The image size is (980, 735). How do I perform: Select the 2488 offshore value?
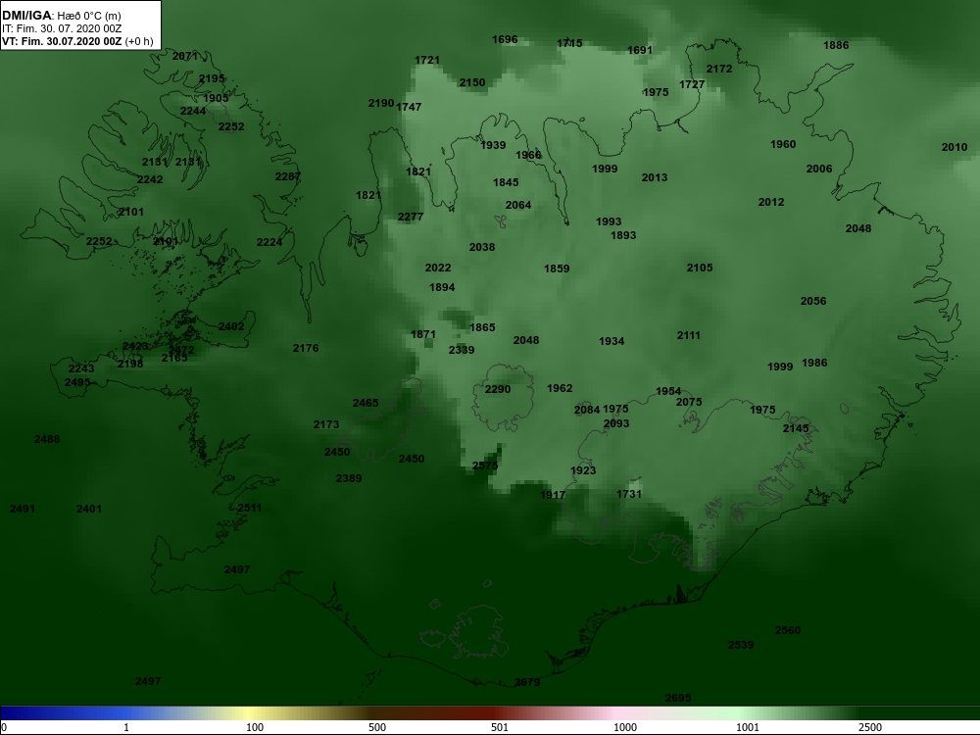click(47, 439)
